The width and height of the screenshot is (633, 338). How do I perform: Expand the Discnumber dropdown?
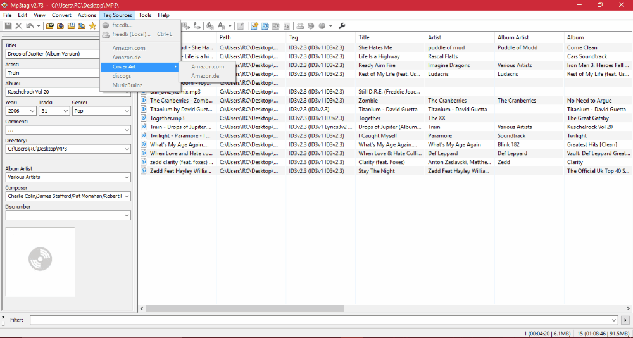tap(127, 216)
